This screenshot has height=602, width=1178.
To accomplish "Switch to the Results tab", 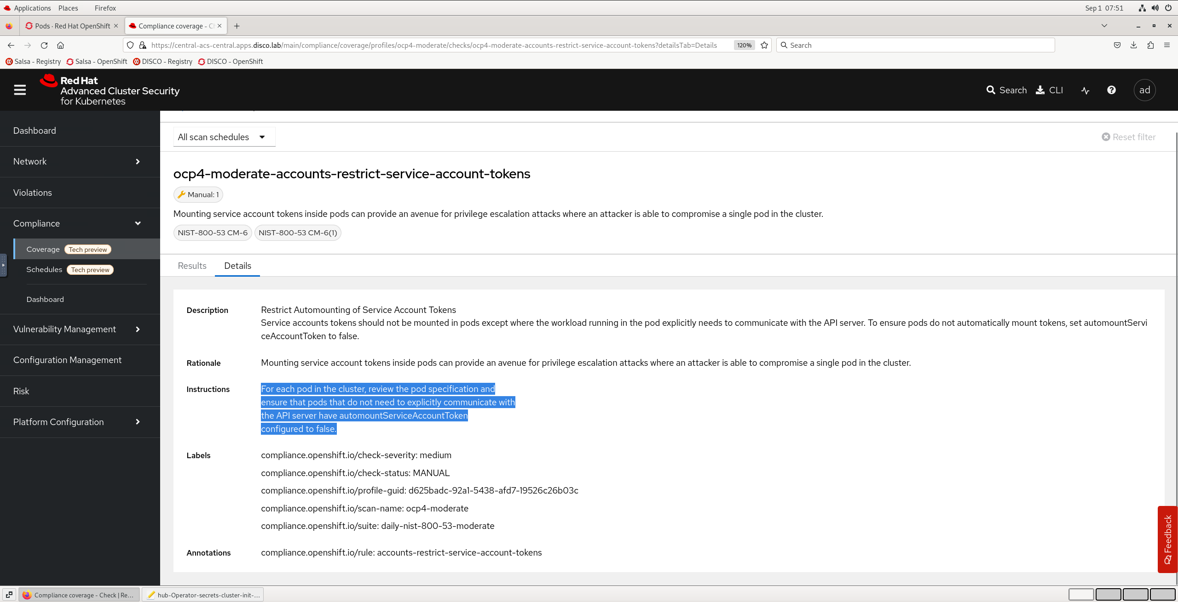I will point(192,266).
